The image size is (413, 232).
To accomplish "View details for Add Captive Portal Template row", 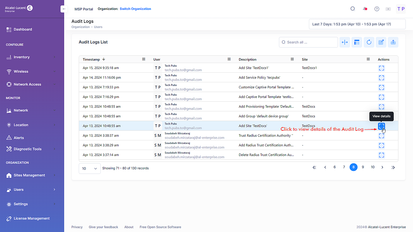I will 381,97.
